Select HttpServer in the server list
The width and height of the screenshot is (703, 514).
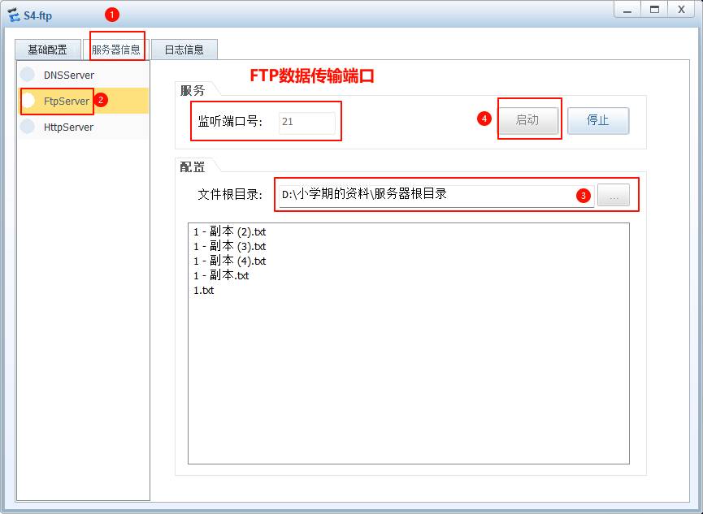(x=83, y=127)
